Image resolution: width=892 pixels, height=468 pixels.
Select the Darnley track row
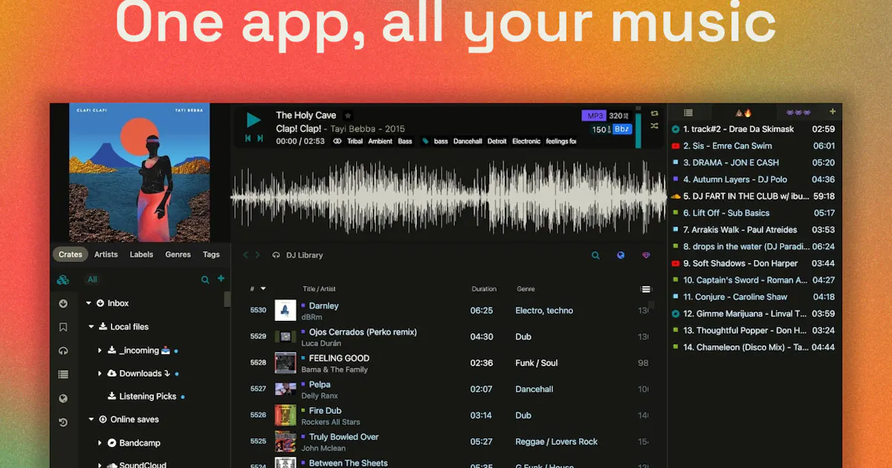pyautogui.click(x=448, y=311)
